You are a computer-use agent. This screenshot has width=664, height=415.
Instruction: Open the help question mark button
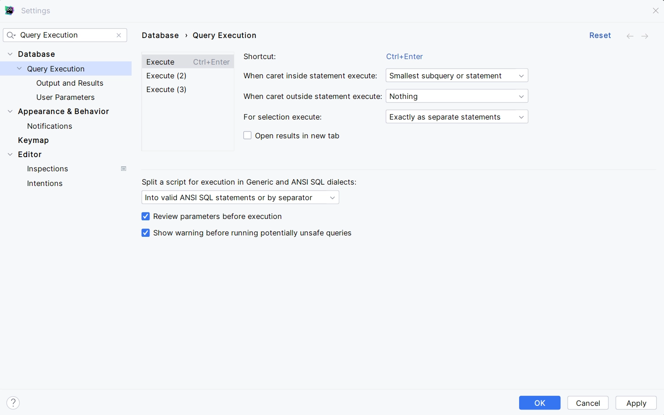[13, 403]
